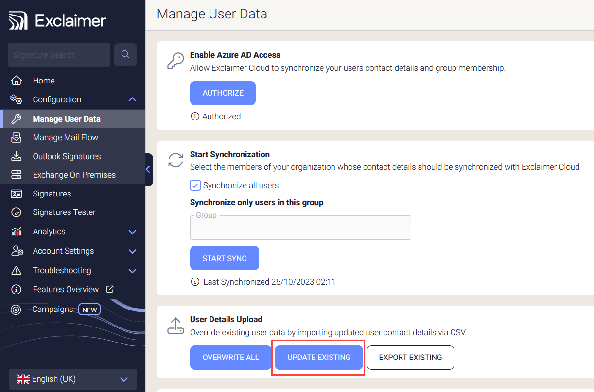Click the Exchange On-Premises server icon
594x392 pixels.
(x=17, y=175)
